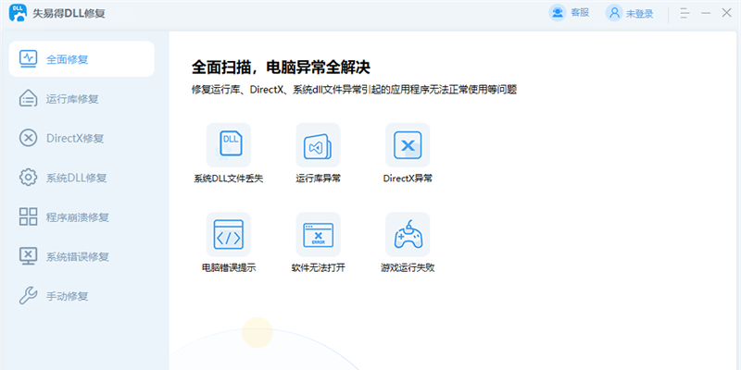Minimize the application window
Viewport: 741px width, 370px height.
coord(706,13)
